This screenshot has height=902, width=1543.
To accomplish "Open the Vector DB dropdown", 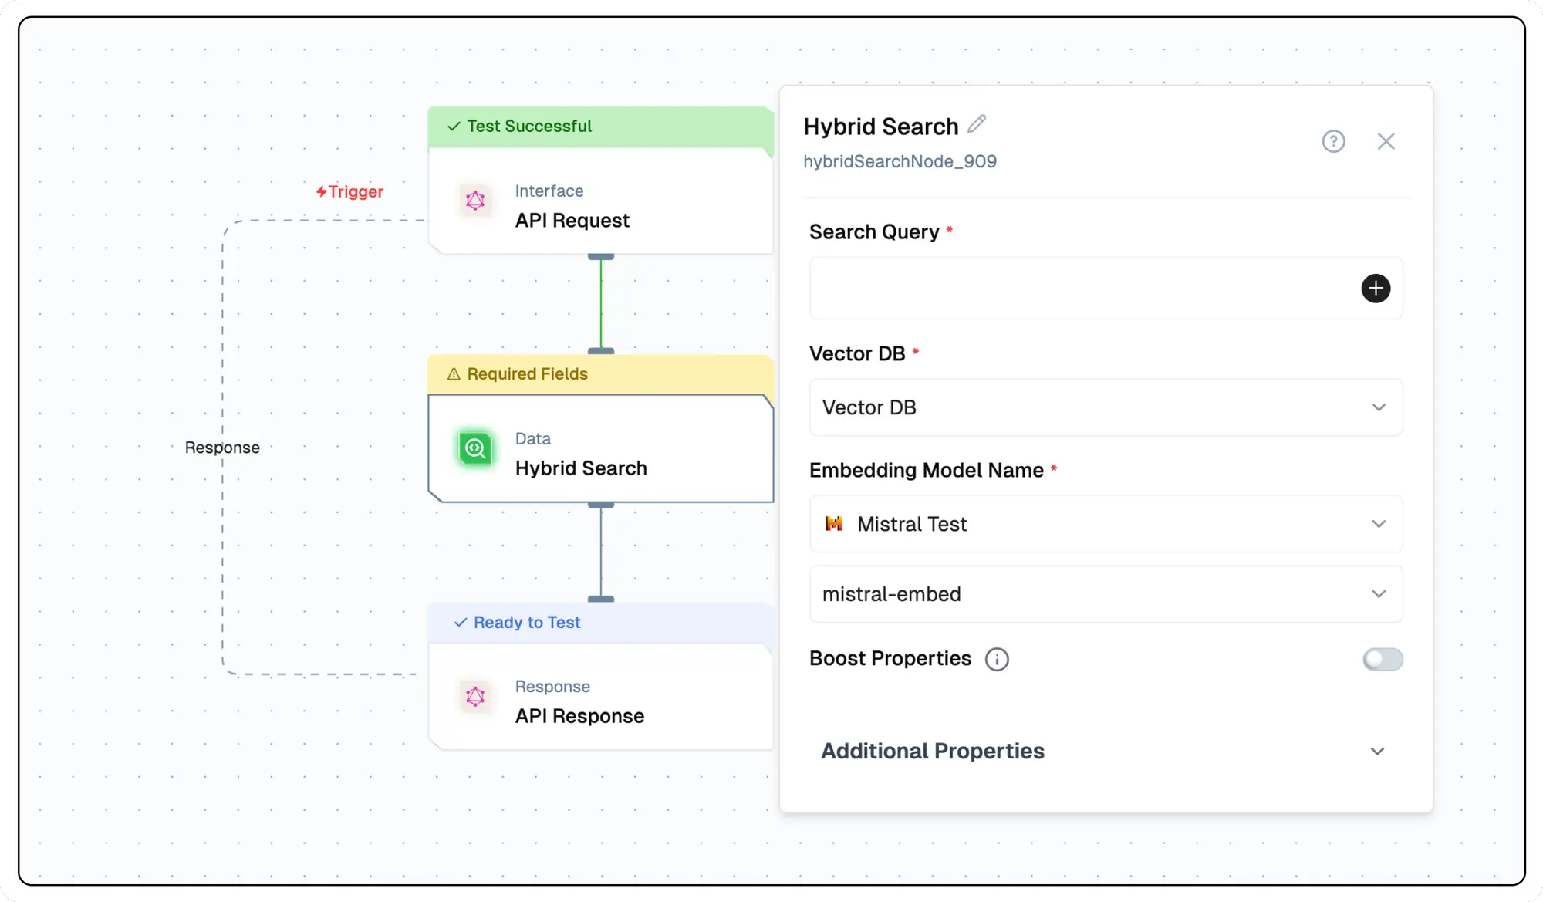I will (x=1105, y=407).
